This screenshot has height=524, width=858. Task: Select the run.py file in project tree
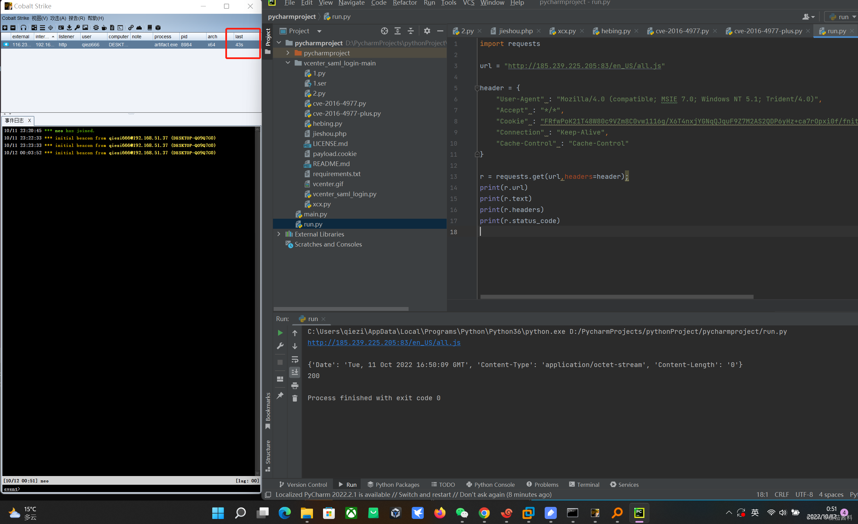point(314,223)
